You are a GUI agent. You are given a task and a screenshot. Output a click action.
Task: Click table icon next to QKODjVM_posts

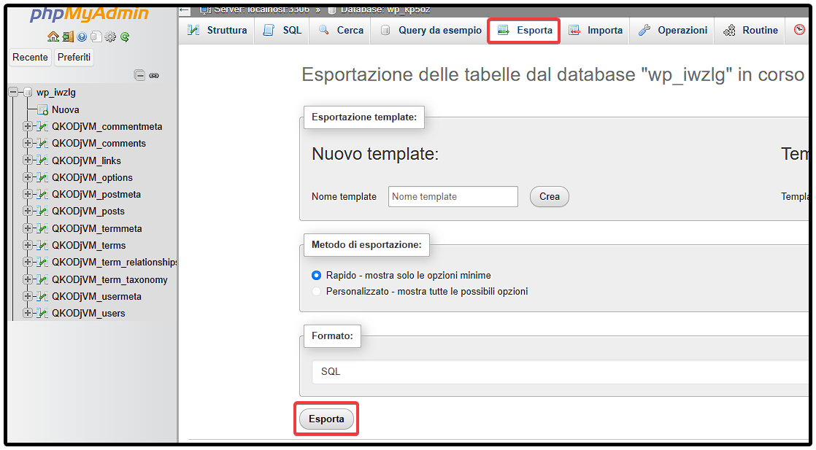coord(42,212)
